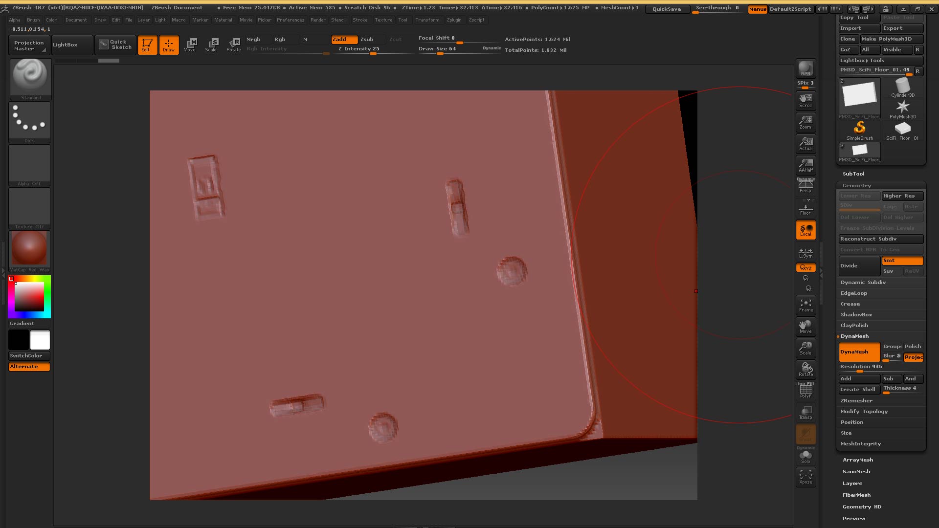Click the Xpose icon
Image resolution: width=939 pixels, height=528 pixels.
[805, 477]
